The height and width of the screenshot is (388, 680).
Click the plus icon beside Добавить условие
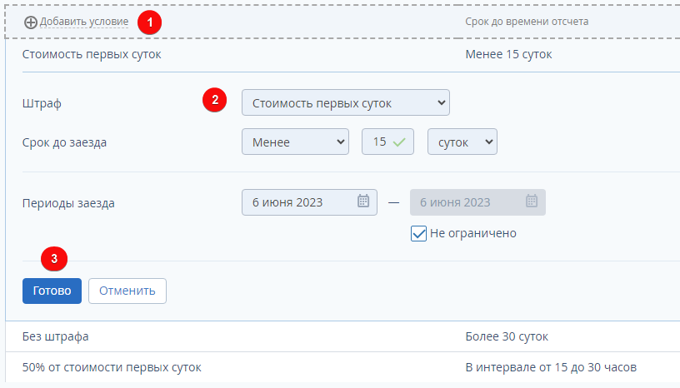31,22
